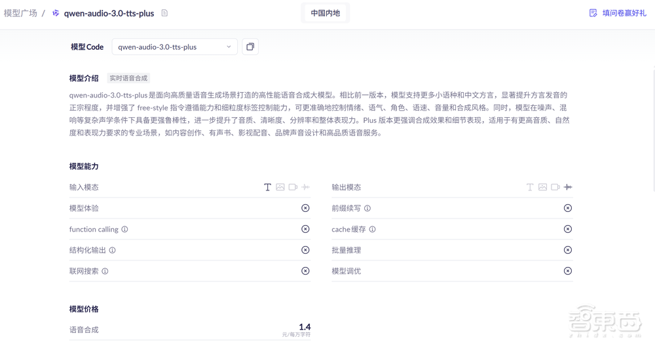
Task: Click the qwen-audio-3.0-tts-plus page title
Action: pos(109,13)
